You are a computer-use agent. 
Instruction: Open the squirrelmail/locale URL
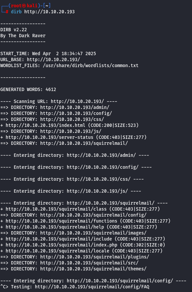pyautogui.click(x=57, y=251)
